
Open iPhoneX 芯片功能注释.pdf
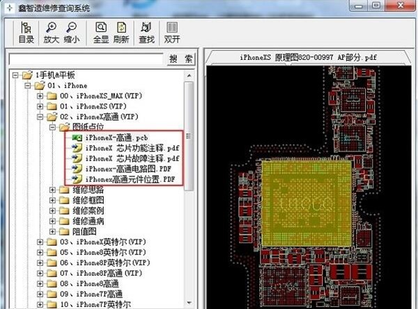click(131, 148)
